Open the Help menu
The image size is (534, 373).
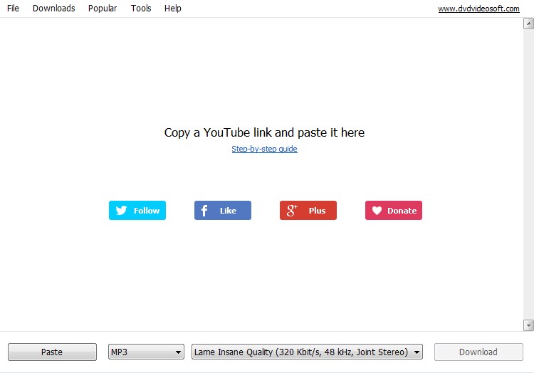pos(173,8)
